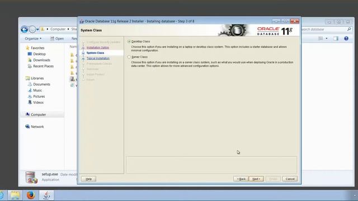Viewport: 358px width, 201px height.
Task: Open File Explorer from the taskbar
Action: pos(15,195)
